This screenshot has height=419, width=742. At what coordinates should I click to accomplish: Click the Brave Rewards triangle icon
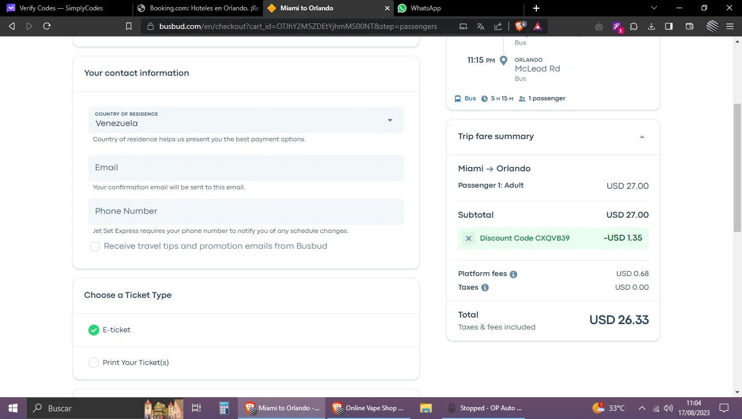537,26
